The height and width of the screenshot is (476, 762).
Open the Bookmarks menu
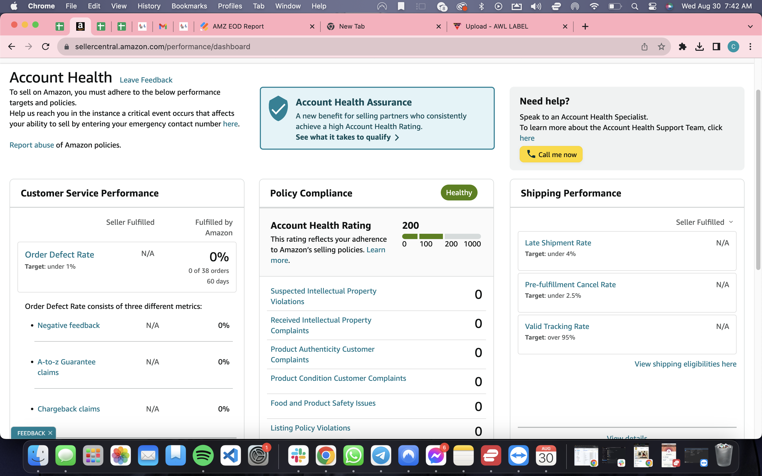click(189, 6)
